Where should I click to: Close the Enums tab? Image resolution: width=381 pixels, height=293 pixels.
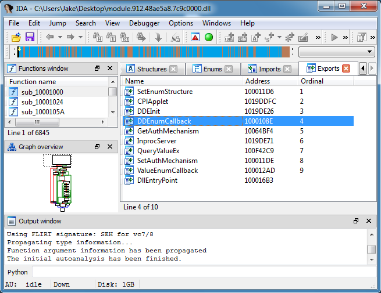[229, 69]
